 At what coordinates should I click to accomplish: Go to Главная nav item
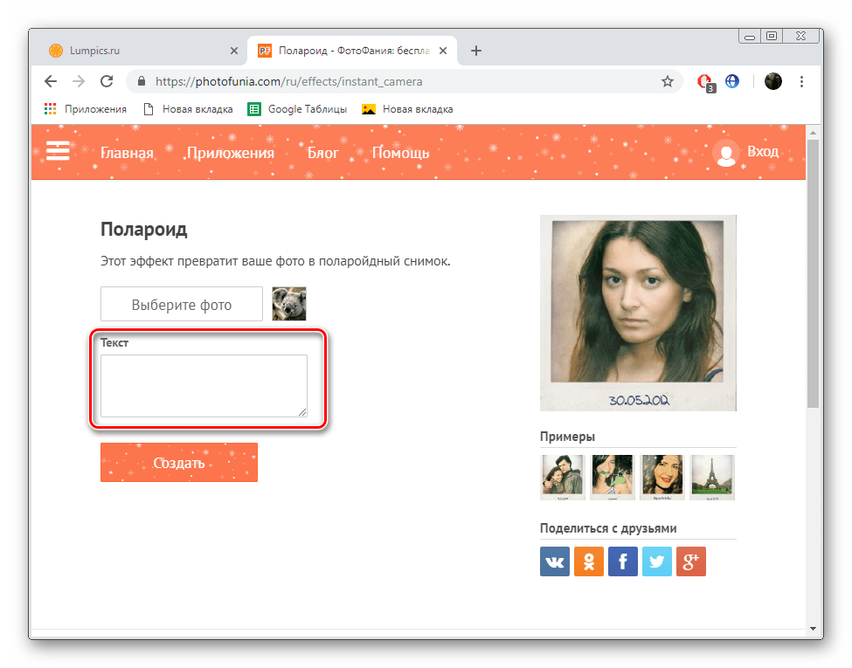[127, 153]
